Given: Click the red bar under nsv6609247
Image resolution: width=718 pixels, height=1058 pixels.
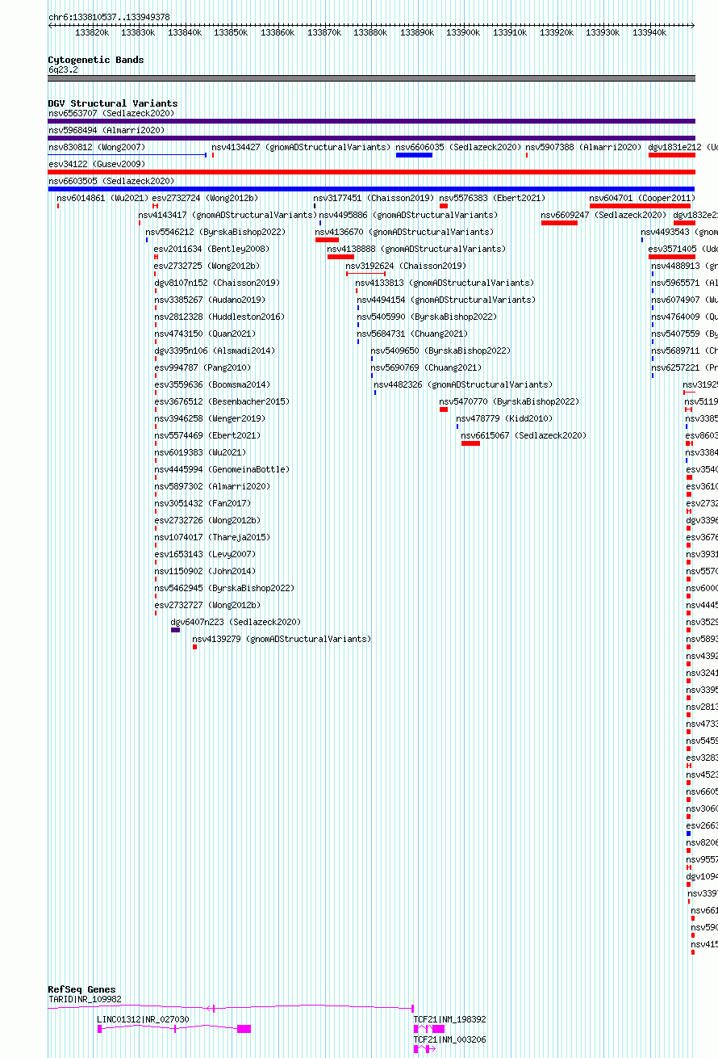Looking at the screenshot, I should coord(559,223).
